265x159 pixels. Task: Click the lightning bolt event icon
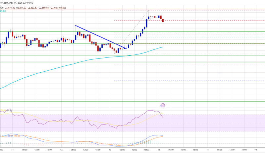coord(163,105)
